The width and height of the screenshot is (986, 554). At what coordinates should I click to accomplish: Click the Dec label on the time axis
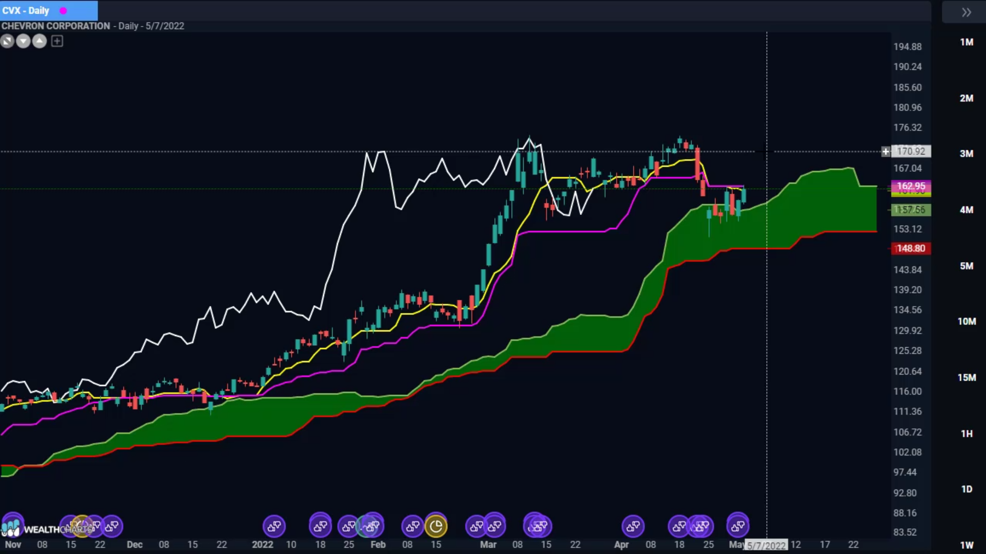[x=135, y=545]
